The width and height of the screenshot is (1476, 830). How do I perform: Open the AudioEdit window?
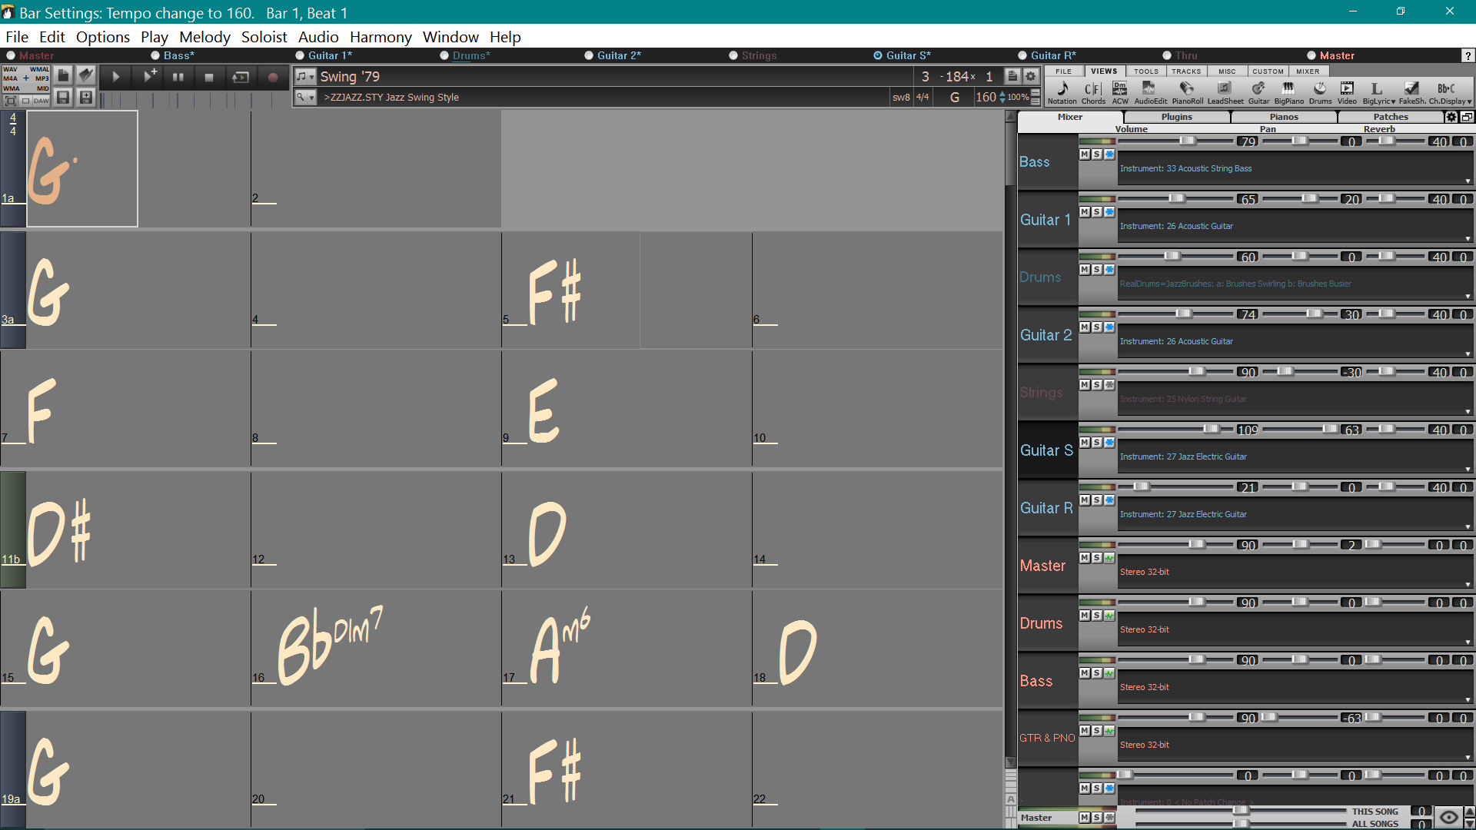coord(1150,92)
